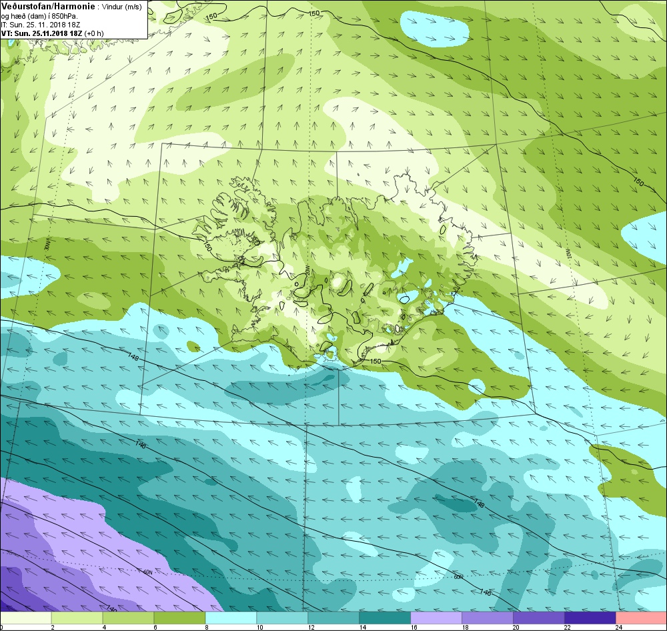Click the 'og hæð (dam) í 850hPa.' line
Screen dimensions: 667x631
tap(39, 16)
